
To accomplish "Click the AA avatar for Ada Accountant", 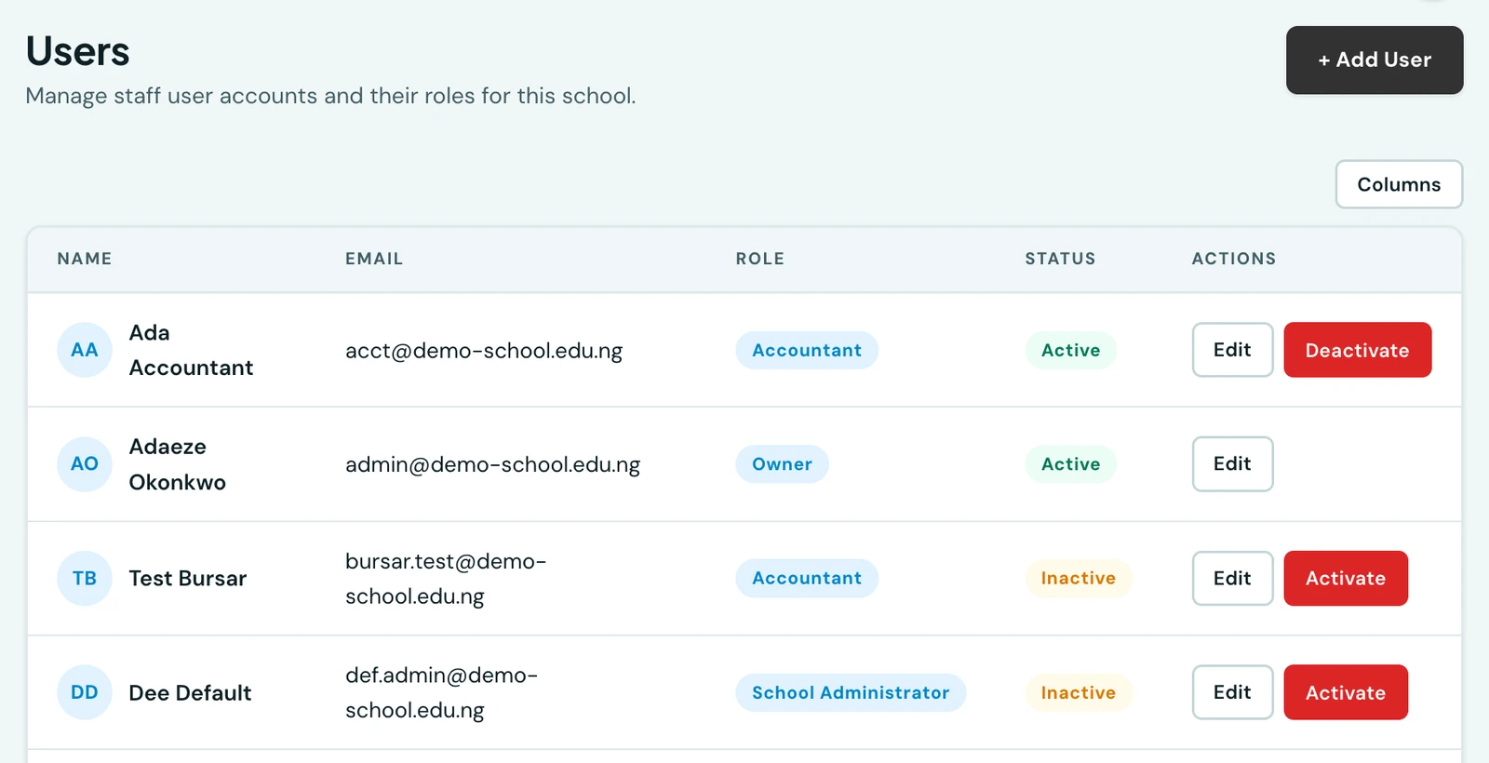I will point(85,350).
